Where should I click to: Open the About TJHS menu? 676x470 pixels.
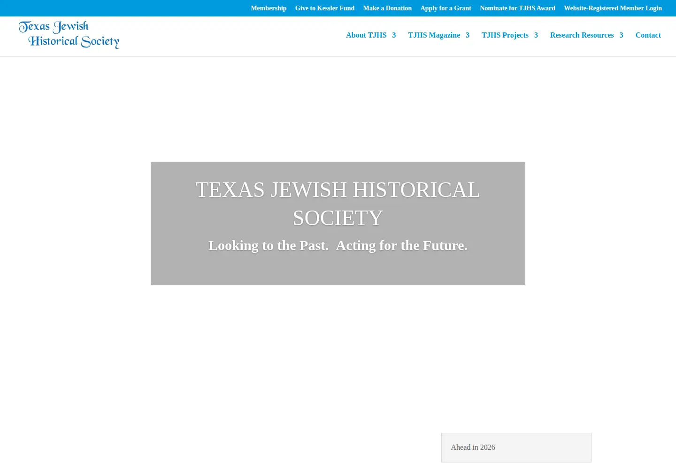[x=366, y=35]
